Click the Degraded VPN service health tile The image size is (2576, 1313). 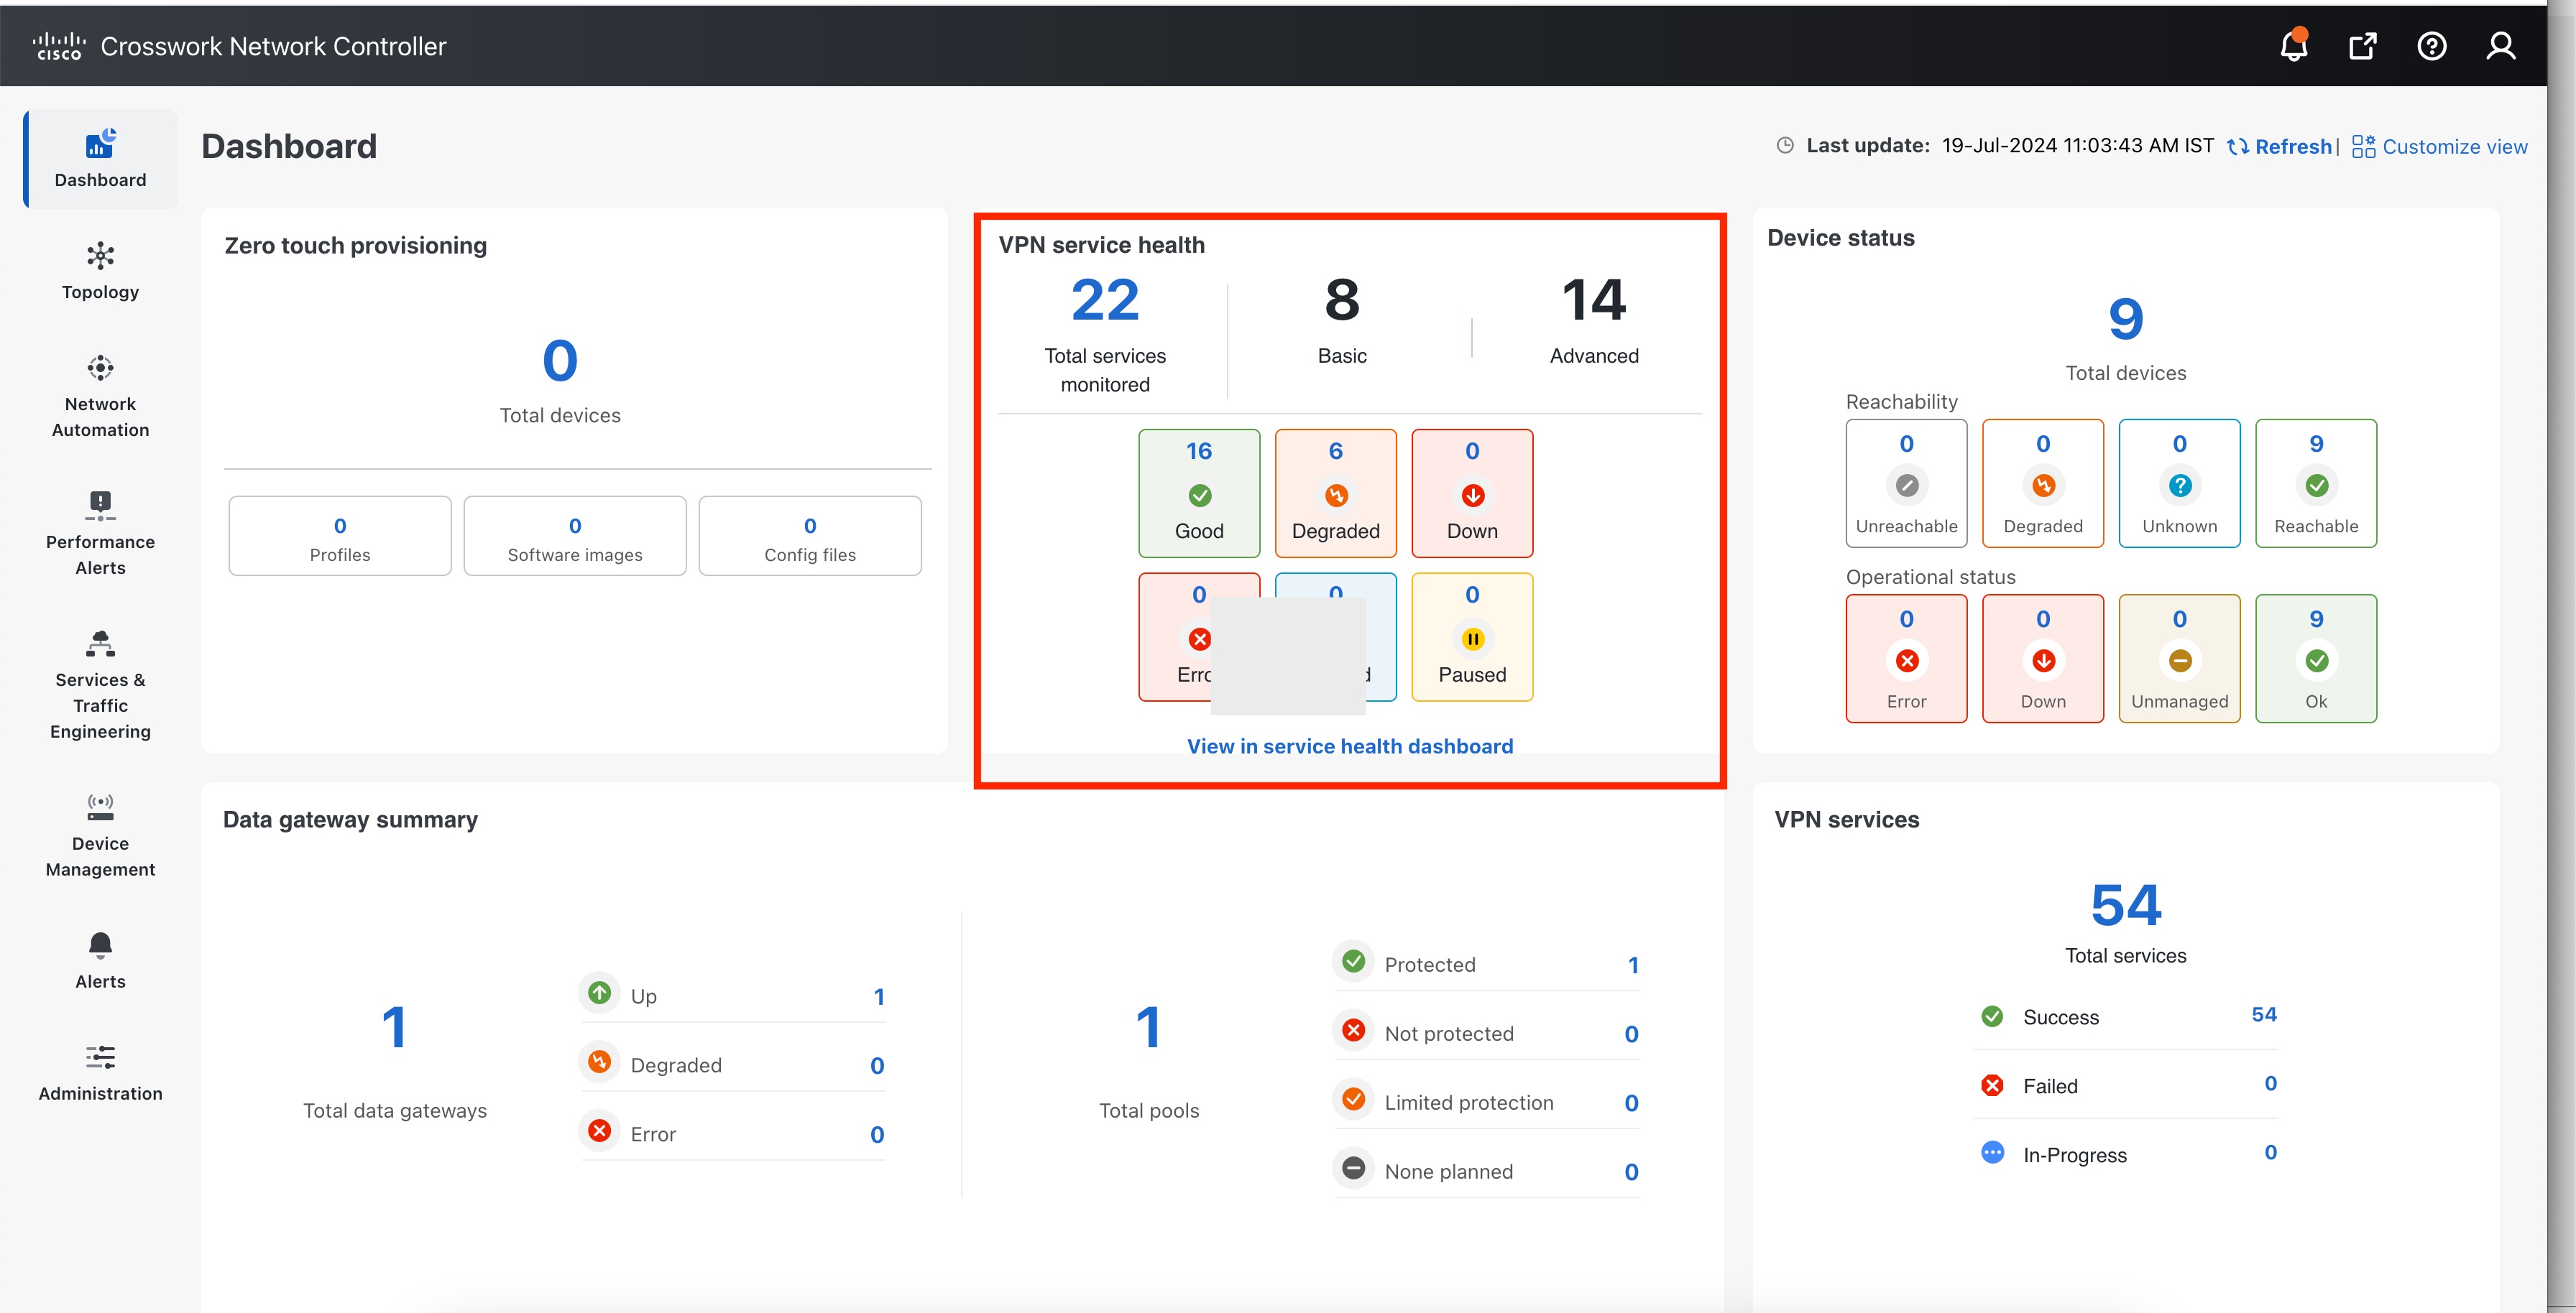(1335, 493)
